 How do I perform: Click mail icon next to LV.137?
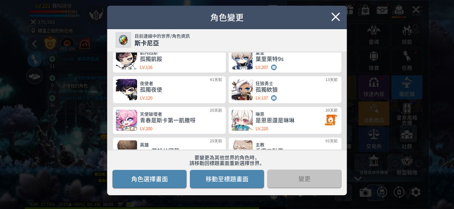coord(274,98)
